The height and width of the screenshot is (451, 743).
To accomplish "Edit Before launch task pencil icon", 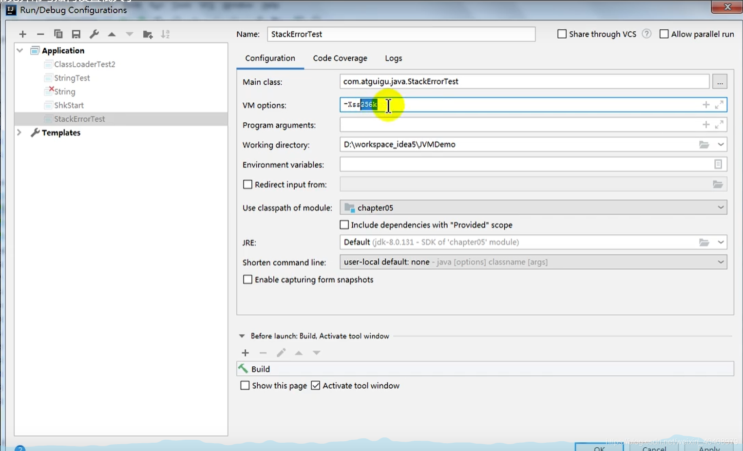I will click(x=281, y=353).
